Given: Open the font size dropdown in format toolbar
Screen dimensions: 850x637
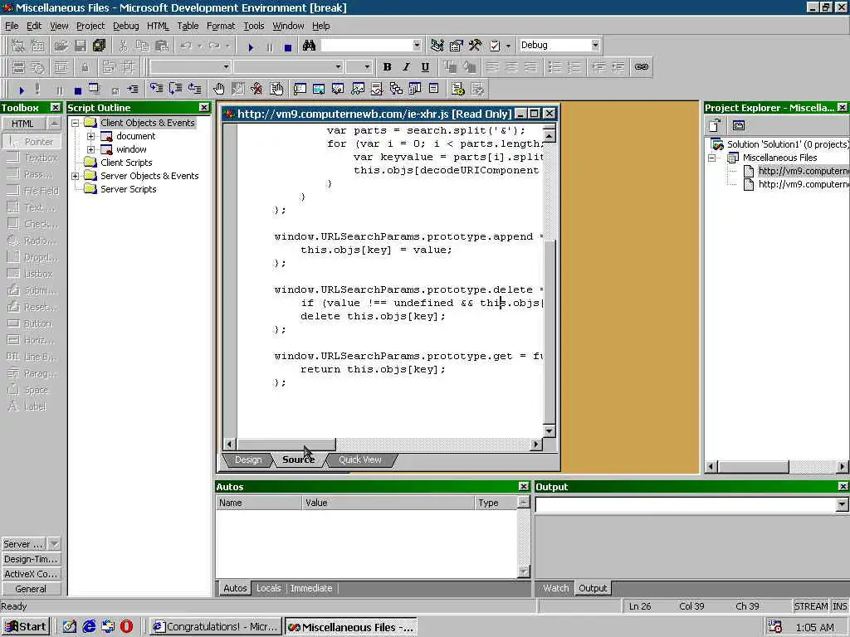Looking at the screenshot, I should 367,66.
